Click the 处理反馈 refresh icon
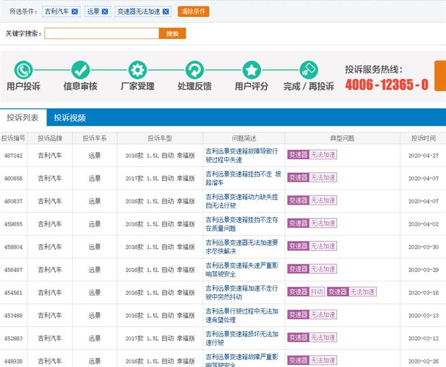Viewport: 446px width, 367px height. [x=194, y=70]
